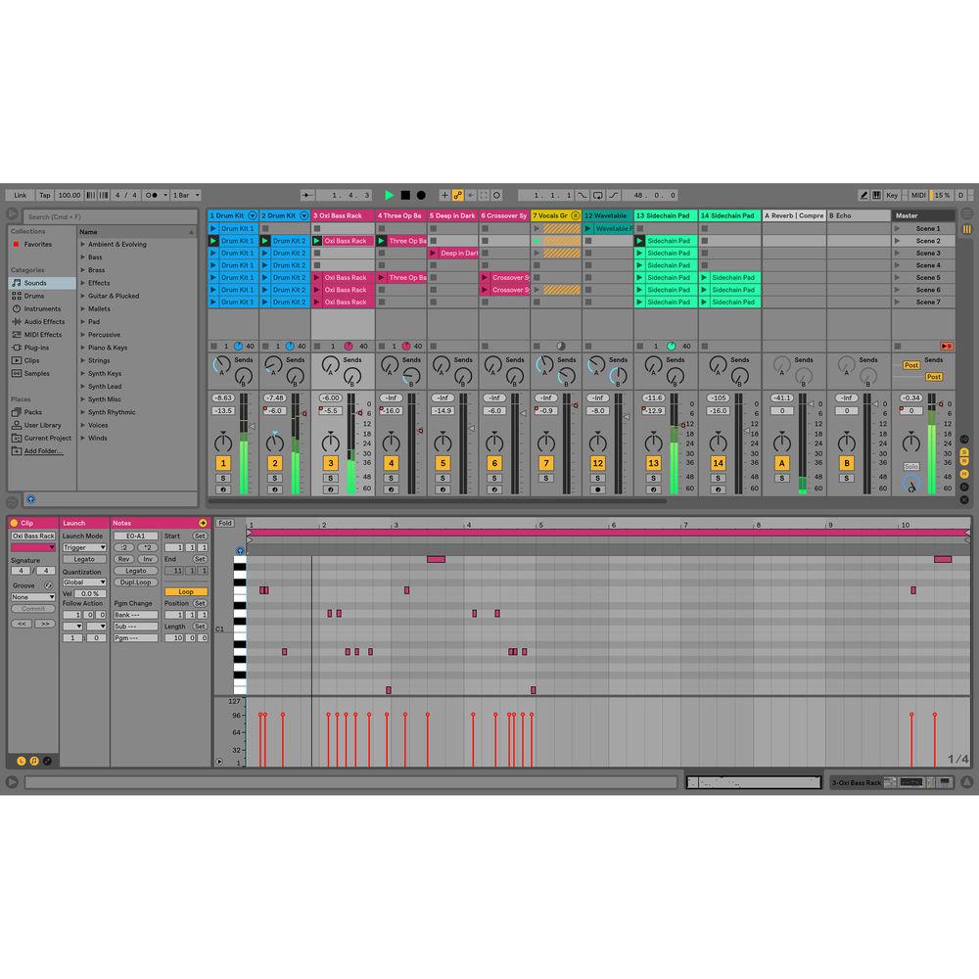The image size is (979, 979).
Task: Solo the Master track
Action: (x=910, y=467)
